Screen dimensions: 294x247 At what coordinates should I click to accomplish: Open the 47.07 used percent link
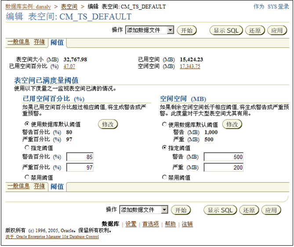tap(69, 66)
